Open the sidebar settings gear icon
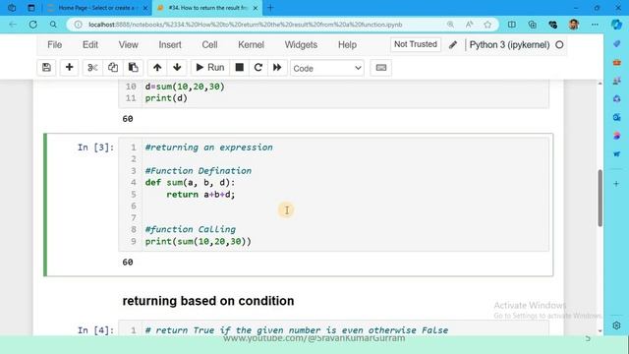 pyautogui.click(x=616, y=325)
